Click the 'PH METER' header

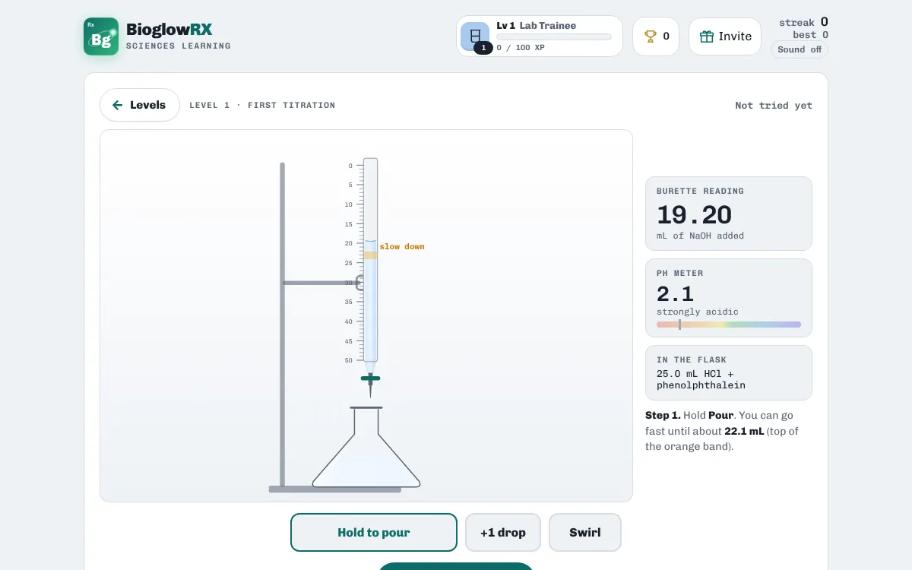pos(680,274)
